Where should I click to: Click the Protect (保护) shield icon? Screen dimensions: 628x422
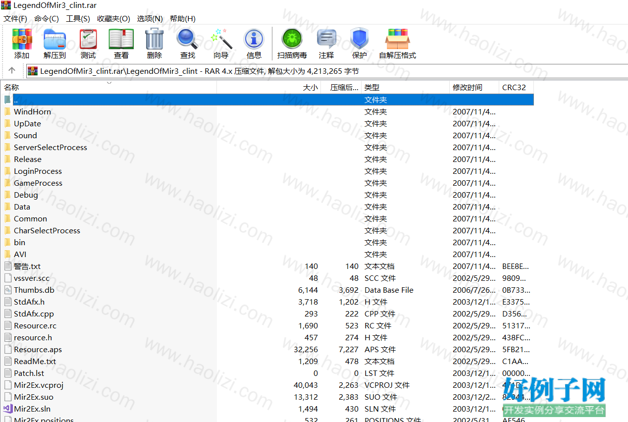tap(360, 39)
